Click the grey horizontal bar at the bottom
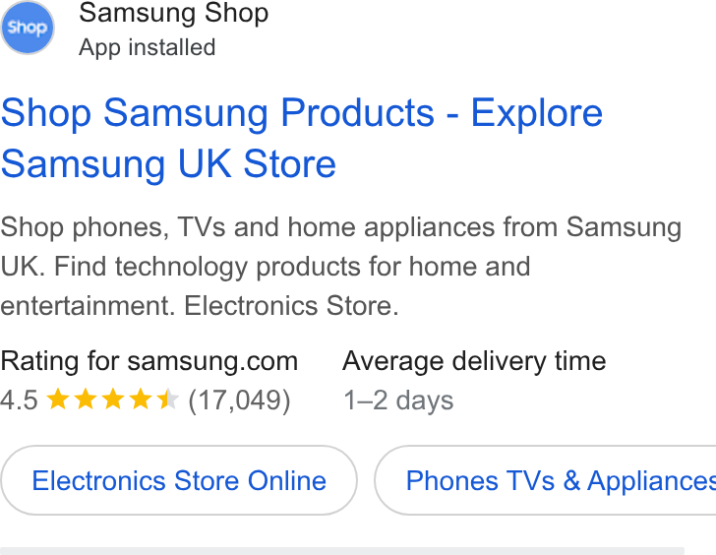The image size is (716, 555). [x=342, y=551]
